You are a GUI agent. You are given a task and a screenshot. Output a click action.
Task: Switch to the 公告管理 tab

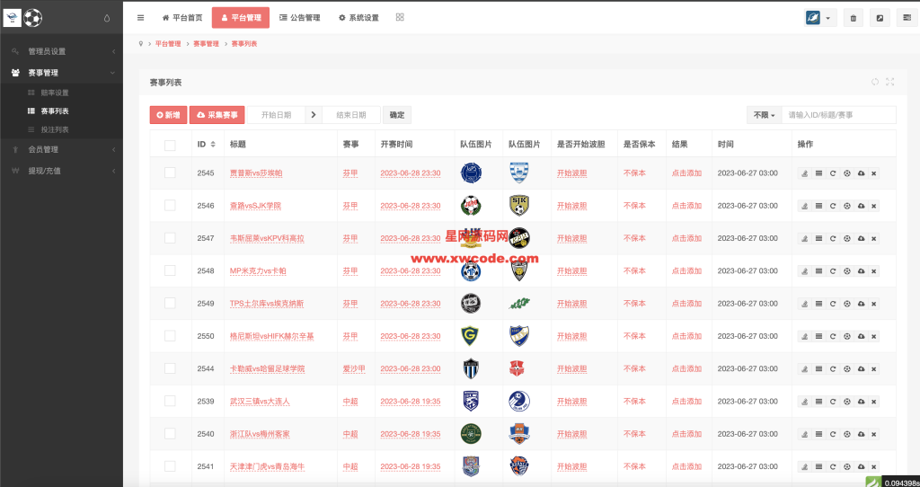(x=299, y=17)
